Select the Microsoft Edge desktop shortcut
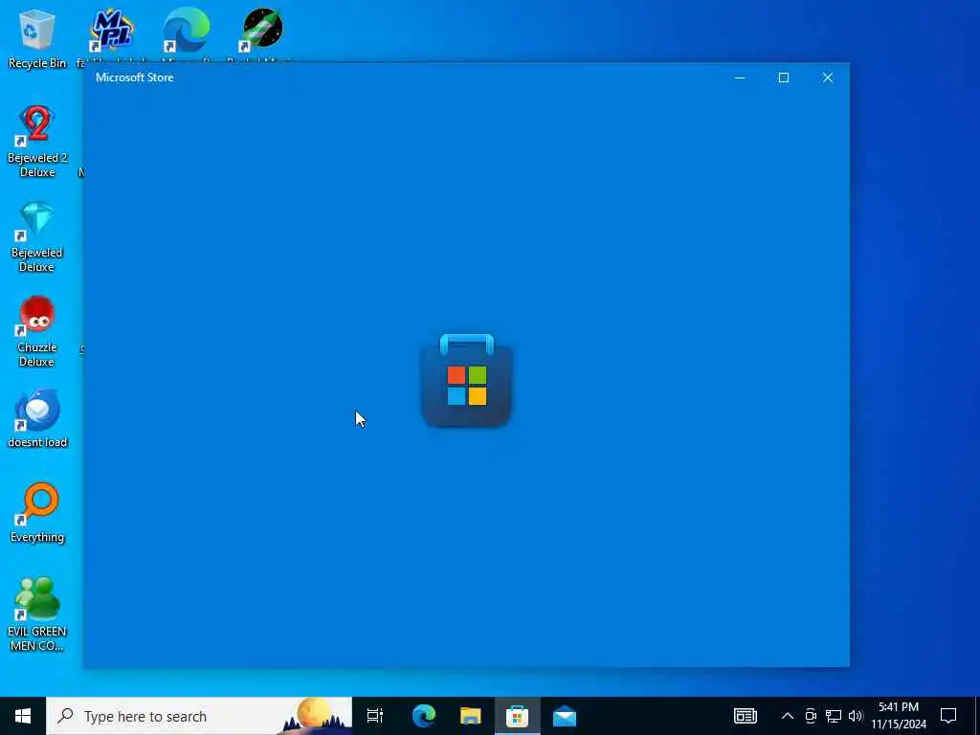 point(187,30)
